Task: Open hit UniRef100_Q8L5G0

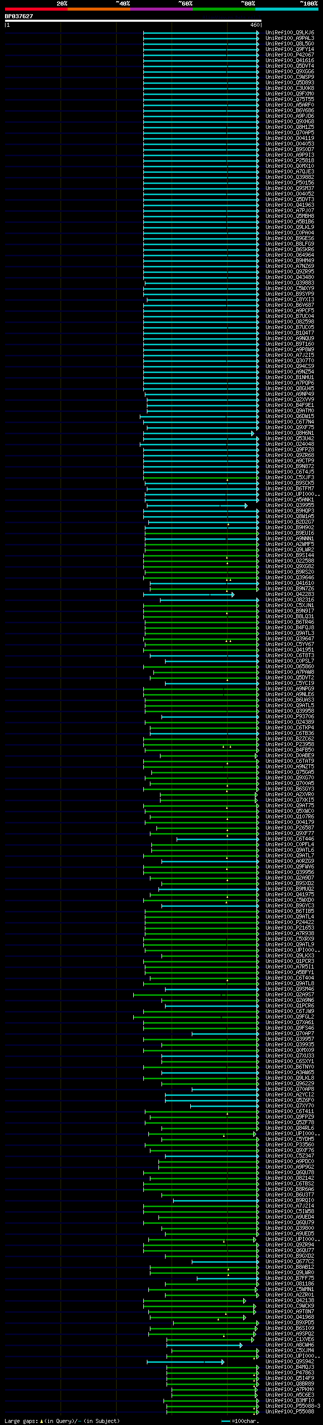Action: click(x=290, y=43)
